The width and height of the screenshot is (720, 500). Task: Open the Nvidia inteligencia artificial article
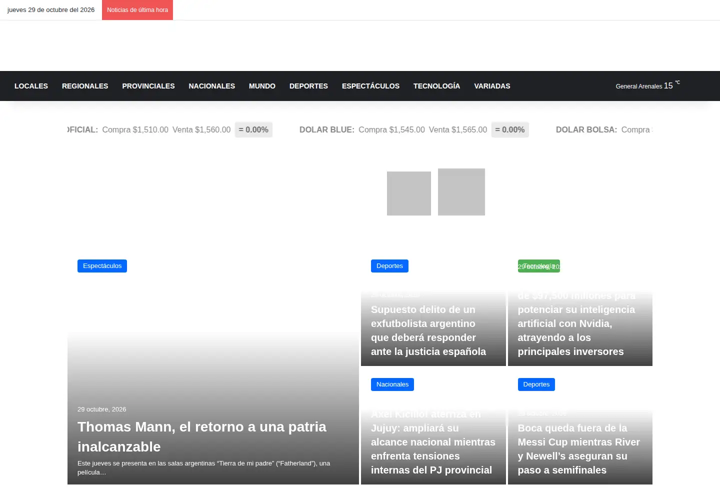tap(576, 323)
